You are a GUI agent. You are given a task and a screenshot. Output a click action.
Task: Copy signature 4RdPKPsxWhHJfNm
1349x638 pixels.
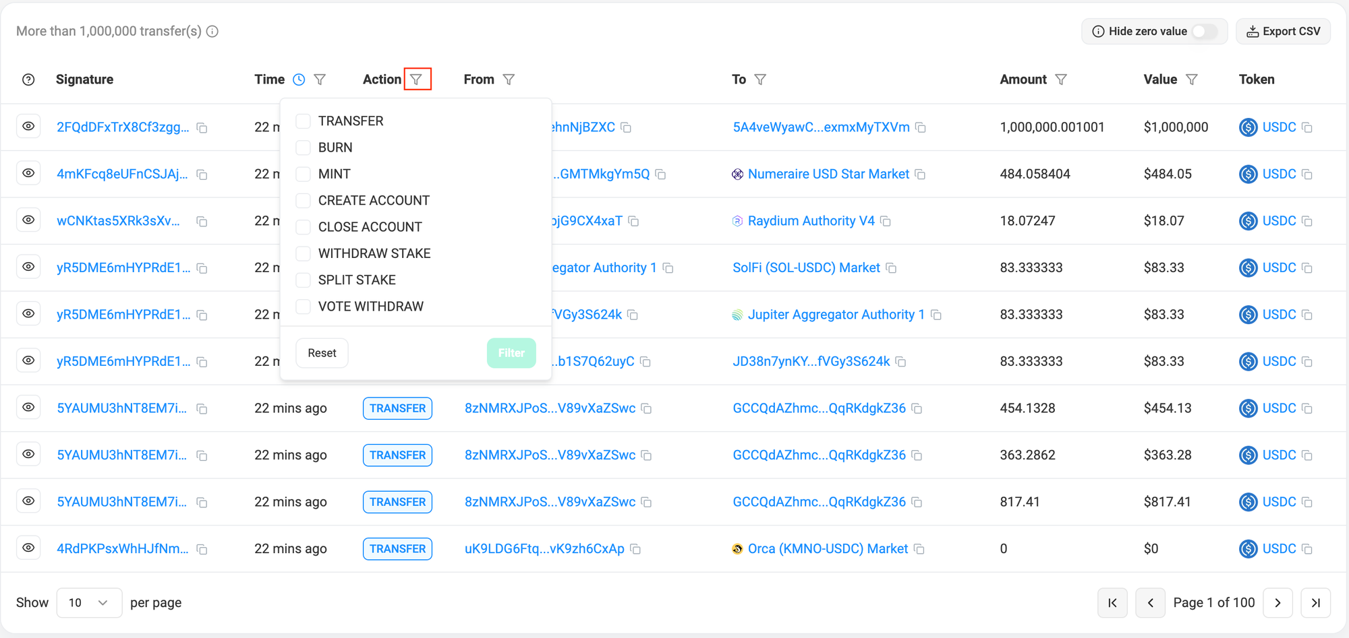202,549
